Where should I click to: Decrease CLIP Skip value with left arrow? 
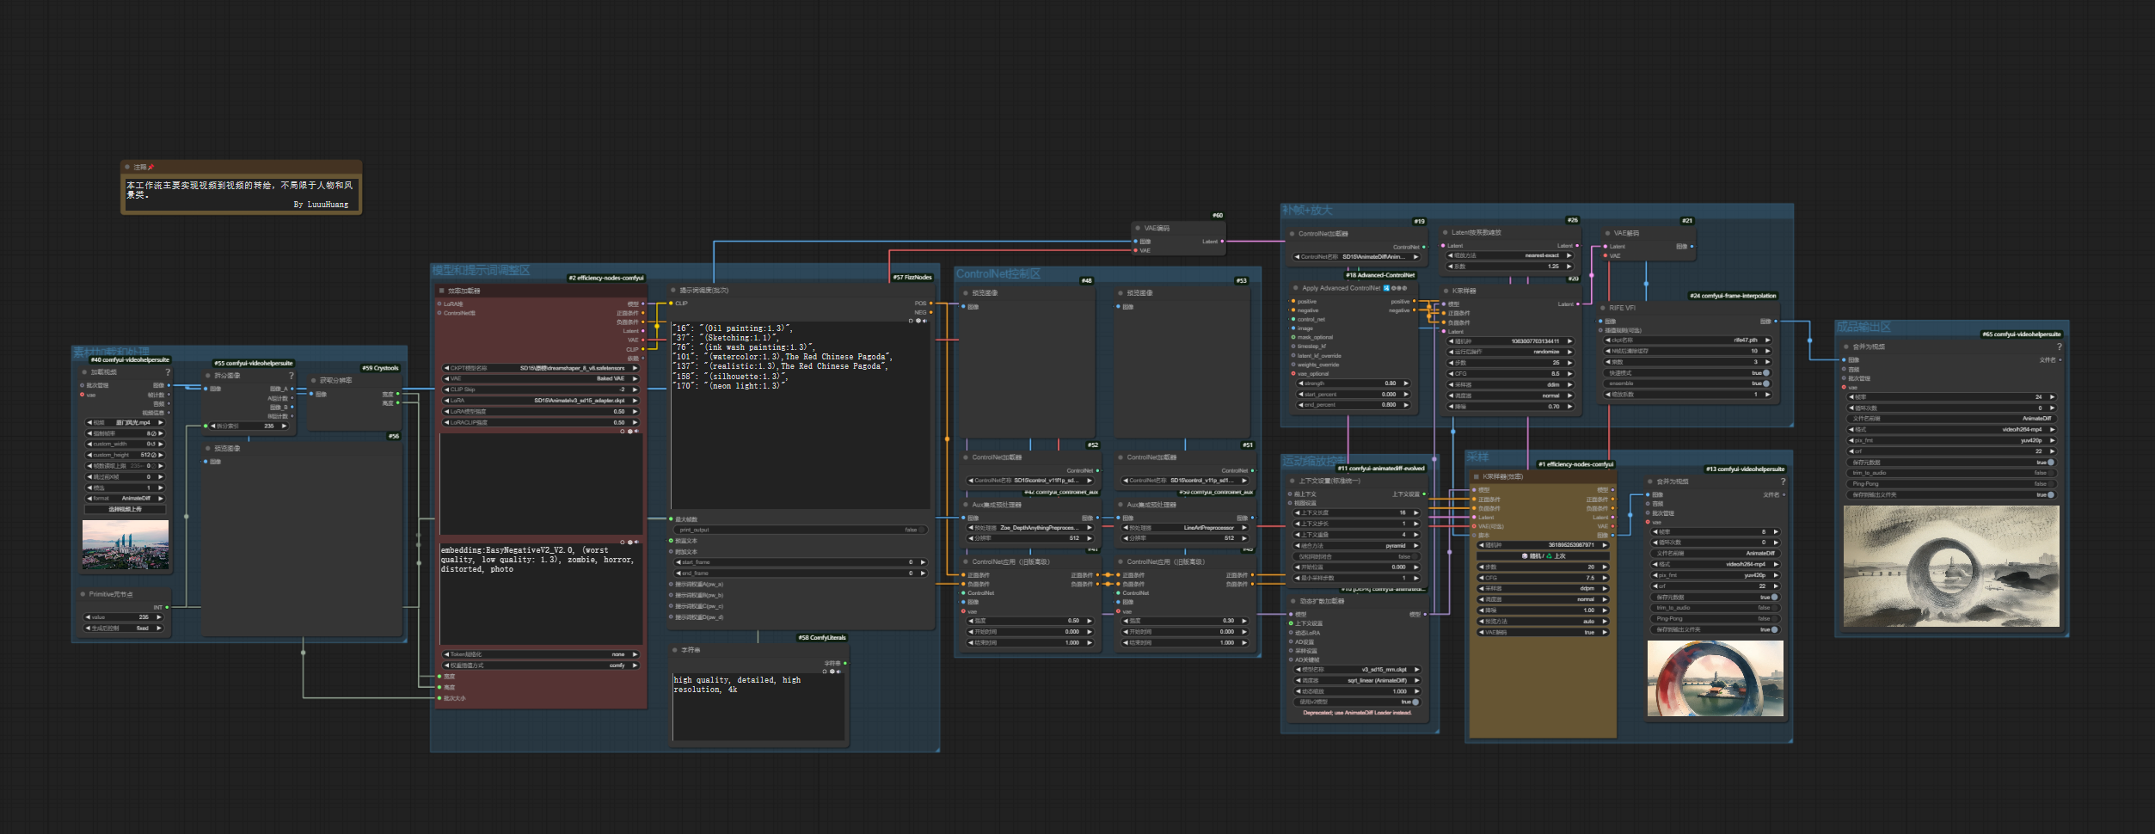[447, 389]
